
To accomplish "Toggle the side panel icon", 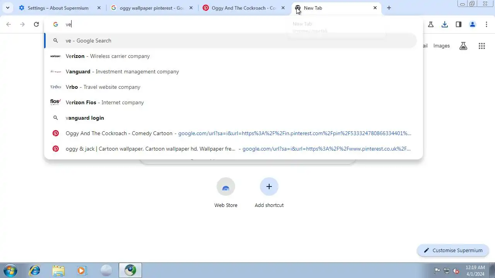I will (x=459, y=24).
